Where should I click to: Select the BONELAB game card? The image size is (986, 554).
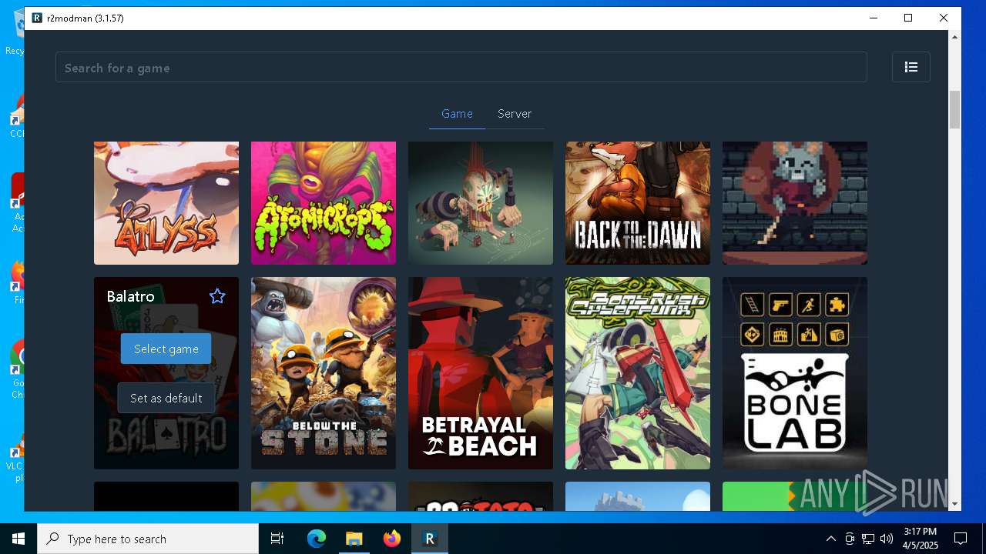[795, 373]
